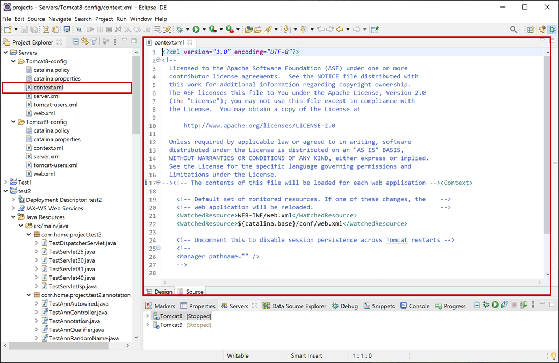
Task: Click Start server in profile mode icon
Action: pyautogui.click(x=505, y=304)
